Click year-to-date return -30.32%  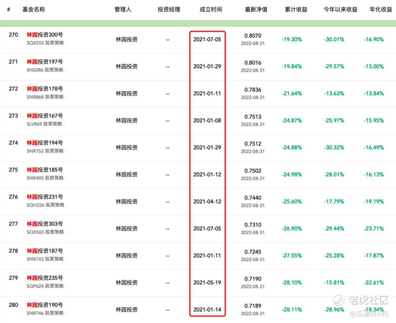point(334,148)
